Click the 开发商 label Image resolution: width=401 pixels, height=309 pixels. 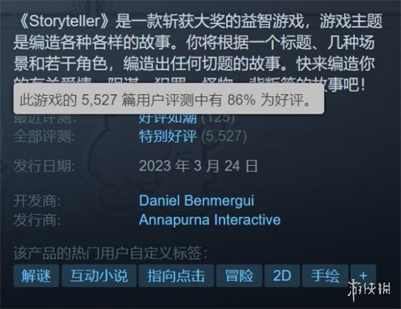(x=37, y=201)
